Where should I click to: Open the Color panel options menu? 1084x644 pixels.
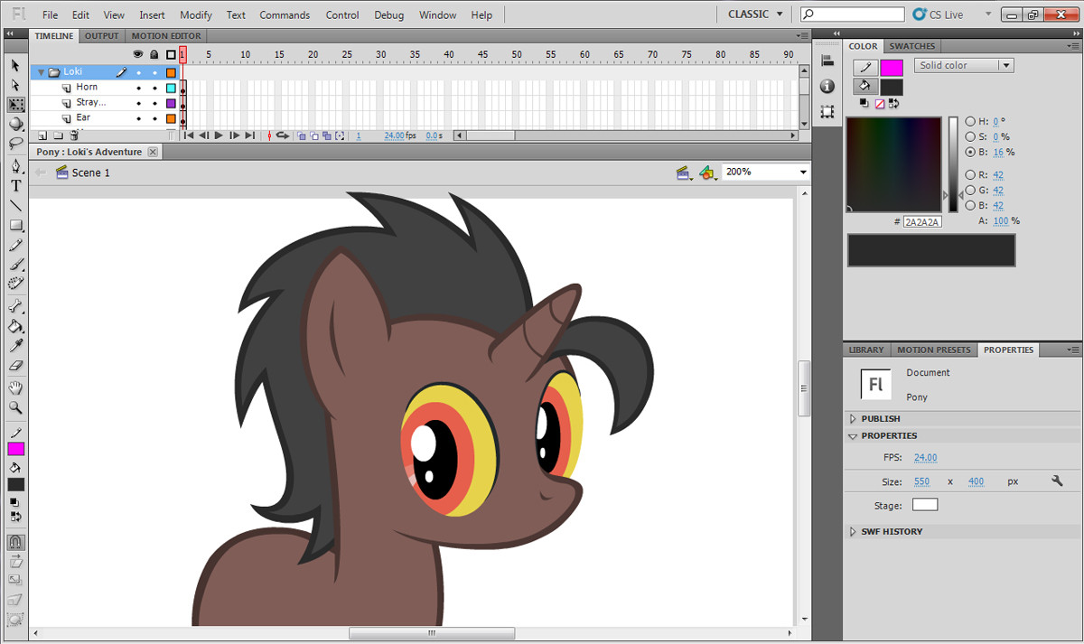pos(1072,46)
